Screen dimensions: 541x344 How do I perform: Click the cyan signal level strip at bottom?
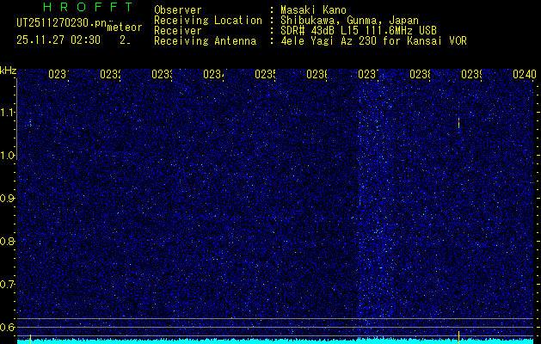coord(275,341)
